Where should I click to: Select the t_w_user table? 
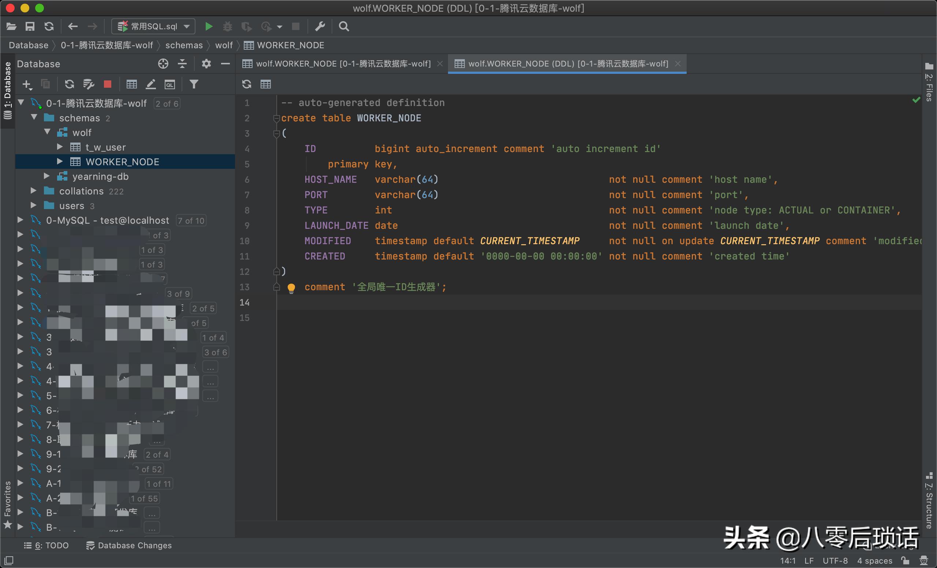point(105,147)
